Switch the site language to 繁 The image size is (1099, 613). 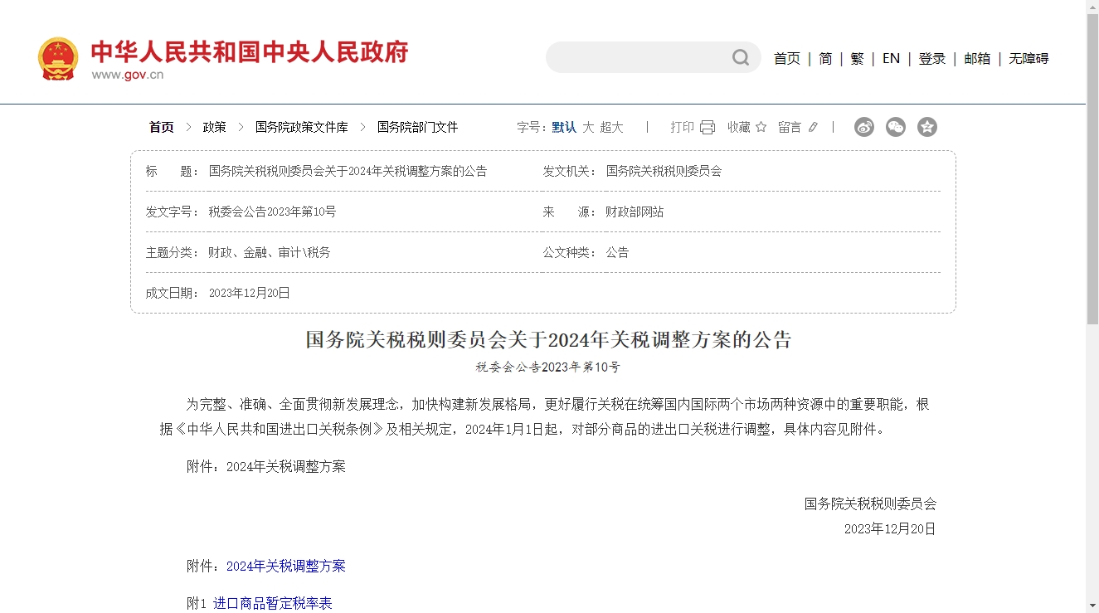tap(857, 58)
